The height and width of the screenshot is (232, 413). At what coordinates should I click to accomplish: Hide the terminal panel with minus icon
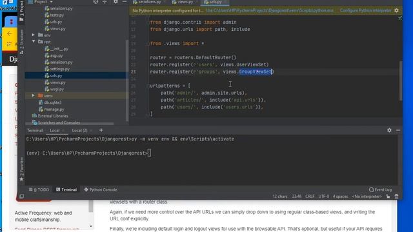398,130
